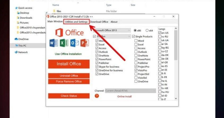Open Quick access in Explorer sidebar
This screenshot has height=118, width=224.
point(24,8)
